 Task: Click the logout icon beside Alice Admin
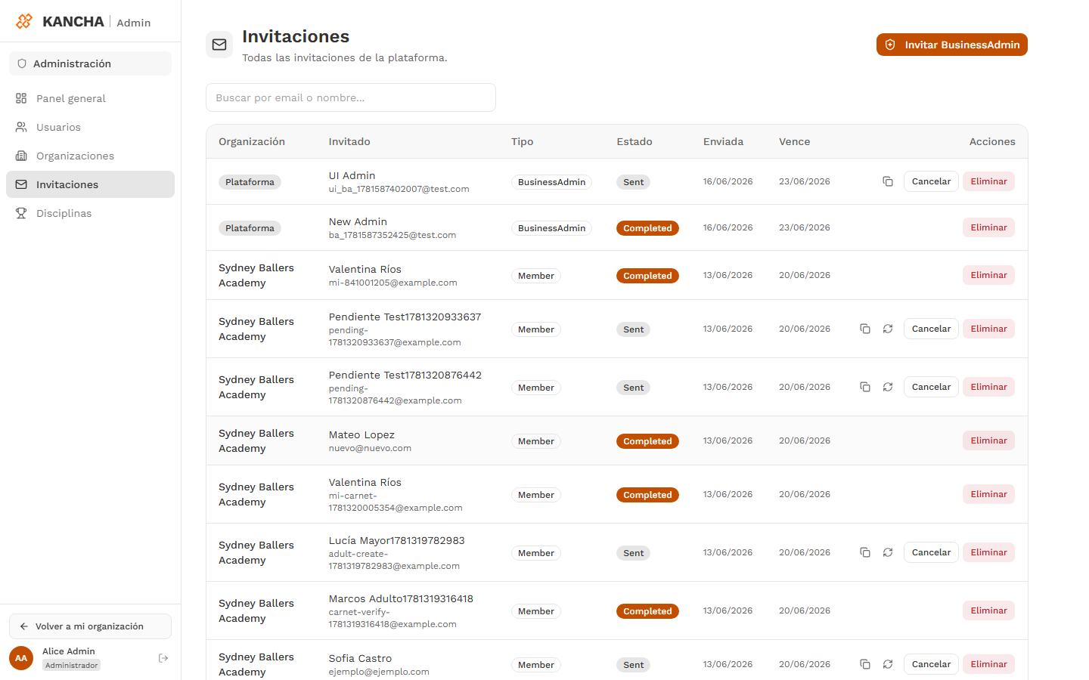(x=163, y=658)
